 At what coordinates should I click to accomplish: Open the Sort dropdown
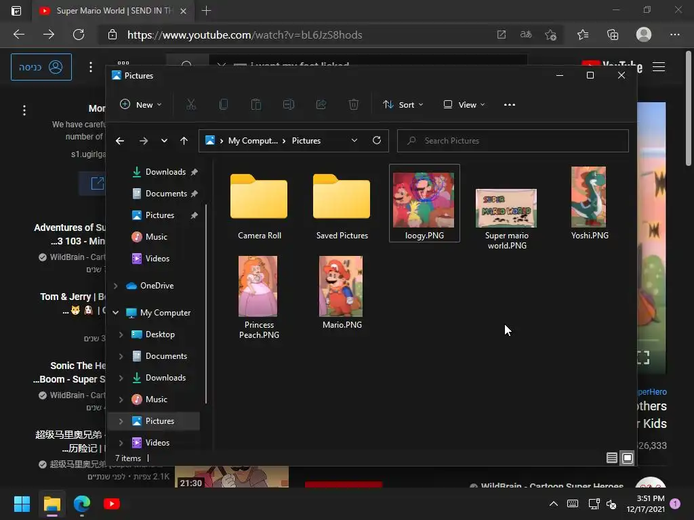(403, 105)
